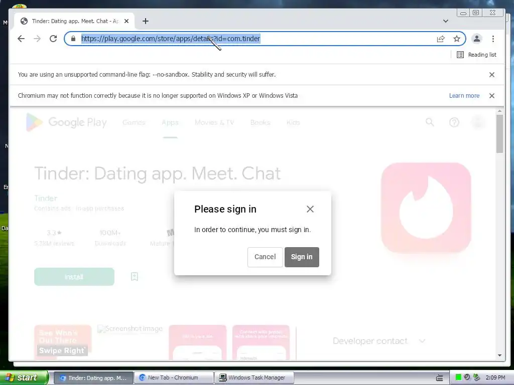Open the Reading list panel
The image size is (514, 385).
point(477,55)
